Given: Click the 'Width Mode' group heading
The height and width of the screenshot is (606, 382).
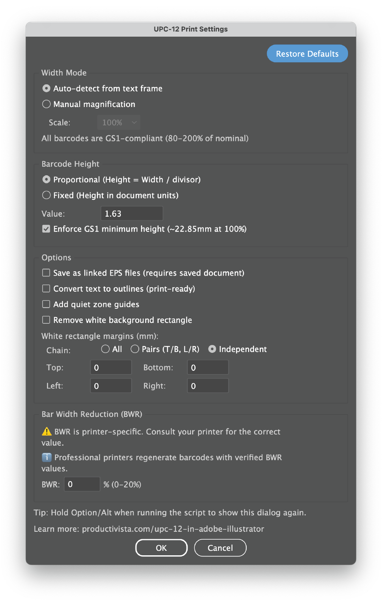Looking at the screenshot, I should [64, 73].
